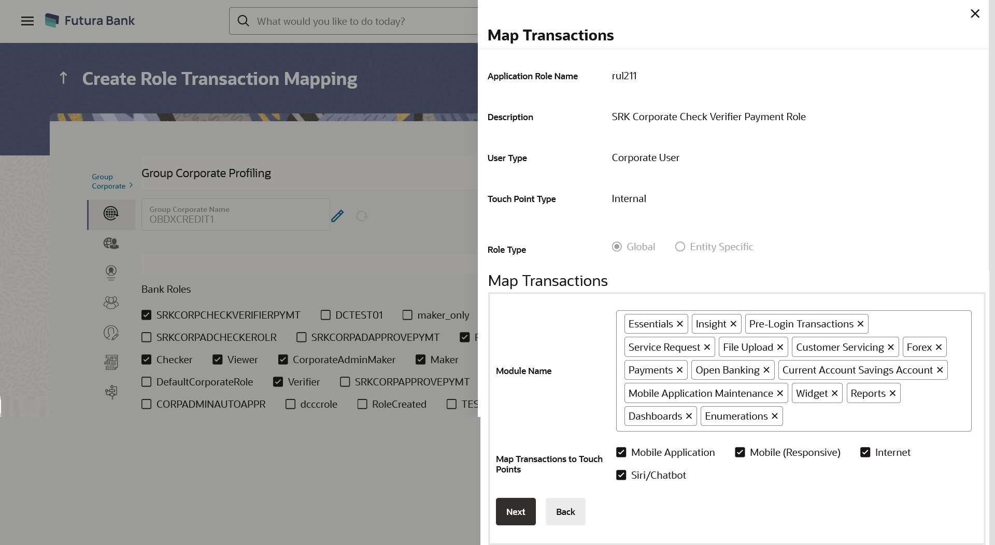Click the Next button
The image size is (995, 545).
(516, 511)
